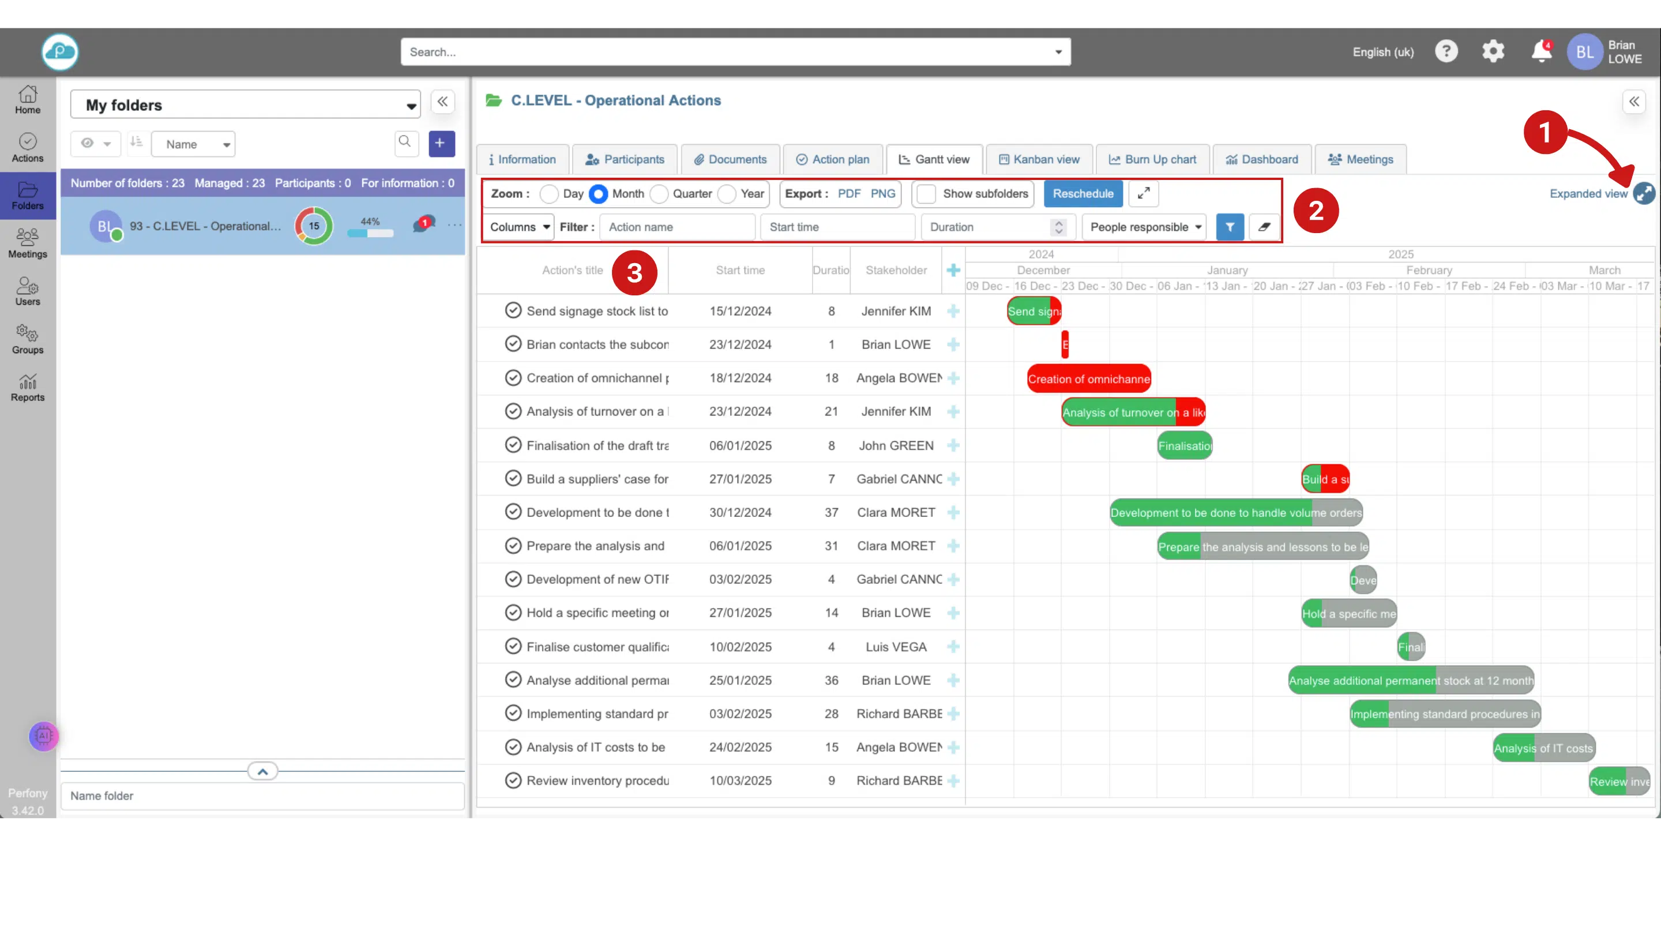Click the blue filter funnel button
The image size is (1661, 930).
(x=1230, y=227)
